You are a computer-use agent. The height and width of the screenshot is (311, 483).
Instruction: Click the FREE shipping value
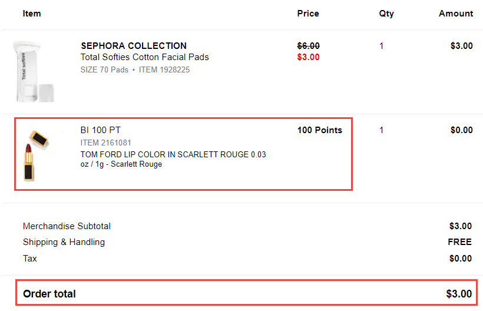459,242
